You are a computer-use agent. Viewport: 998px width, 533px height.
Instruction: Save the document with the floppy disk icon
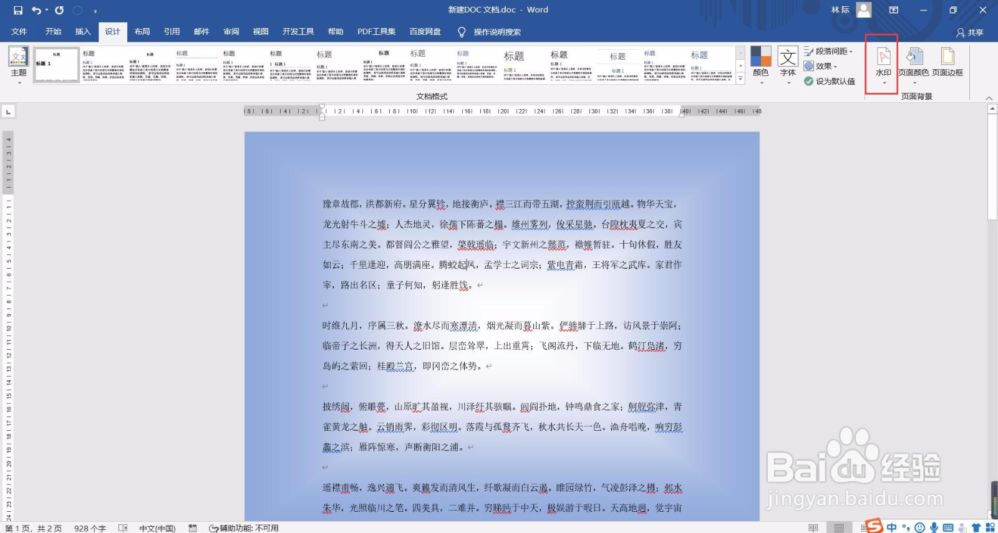[x=17, y=10]
